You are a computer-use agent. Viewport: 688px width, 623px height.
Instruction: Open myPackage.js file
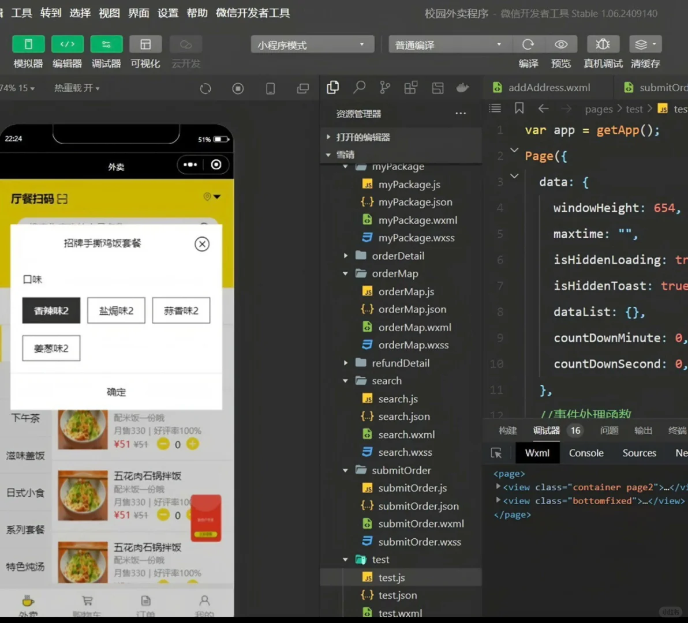tap(401, 185)
